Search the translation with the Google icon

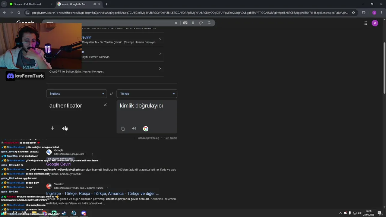146,129
